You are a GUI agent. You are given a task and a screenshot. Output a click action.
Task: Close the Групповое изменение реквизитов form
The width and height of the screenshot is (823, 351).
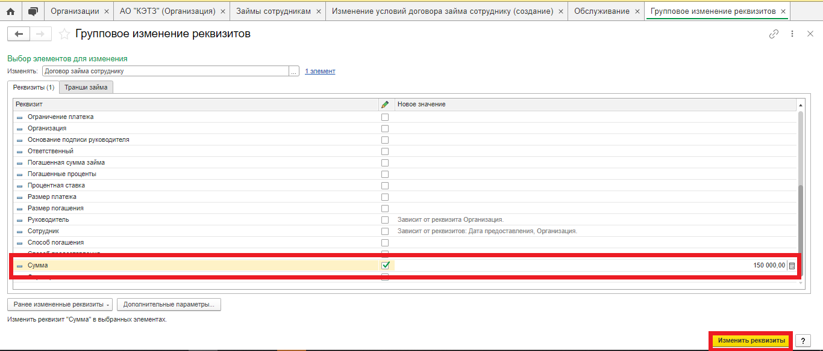coord(810,34)
